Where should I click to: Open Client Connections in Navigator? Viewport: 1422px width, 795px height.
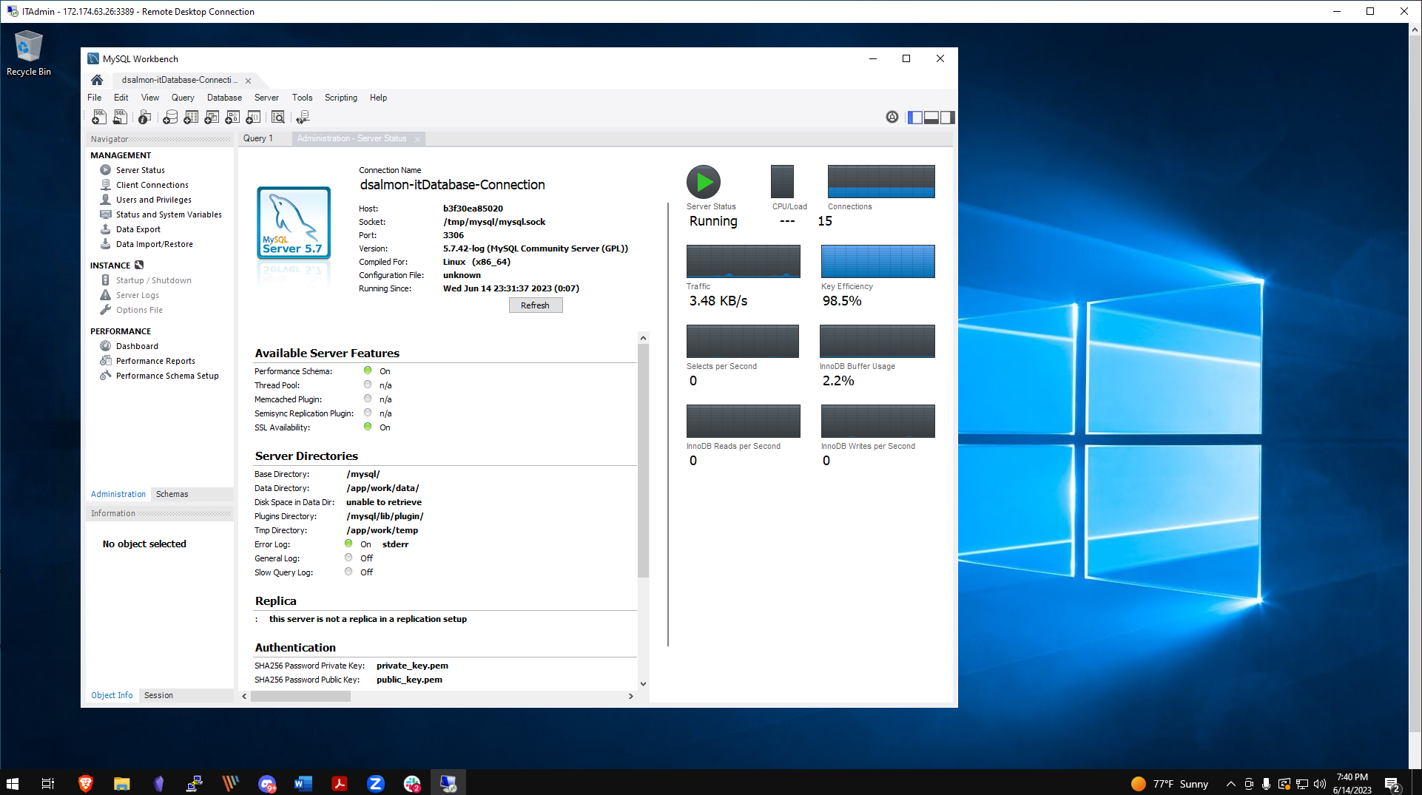[152, 185]
